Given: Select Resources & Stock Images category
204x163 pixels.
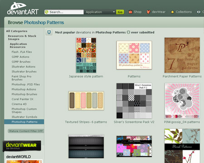Looking at the screenshot, I should 22,38.
